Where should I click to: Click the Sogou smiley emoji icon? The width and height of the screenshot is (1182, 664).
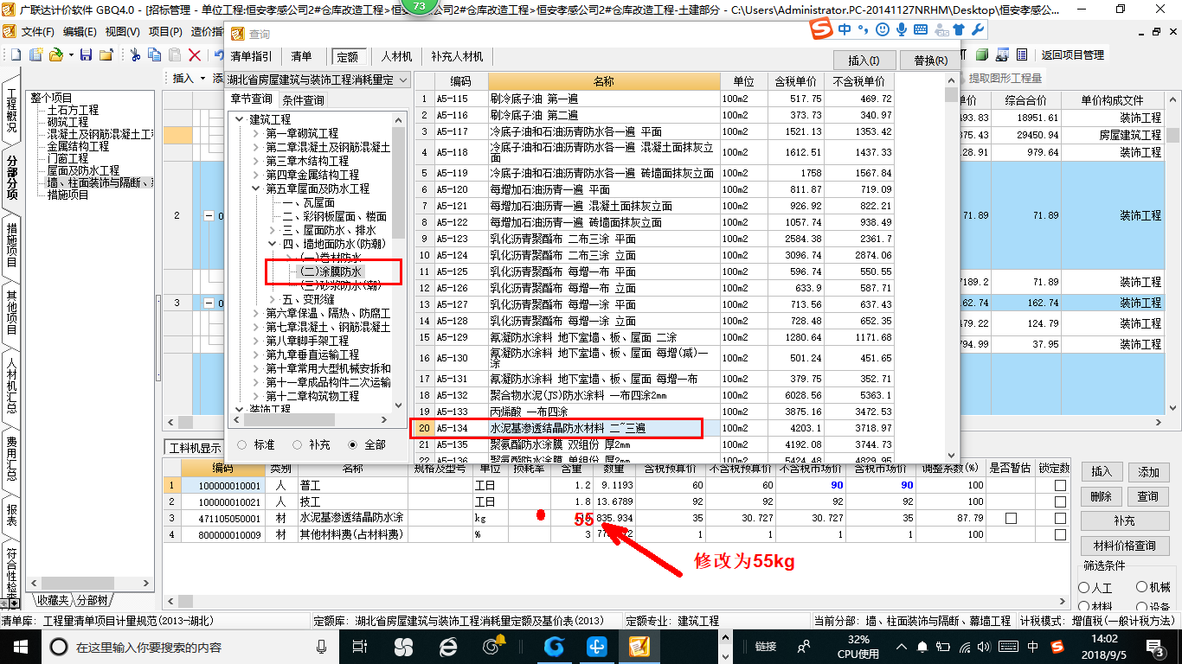(x=882, y=30)
